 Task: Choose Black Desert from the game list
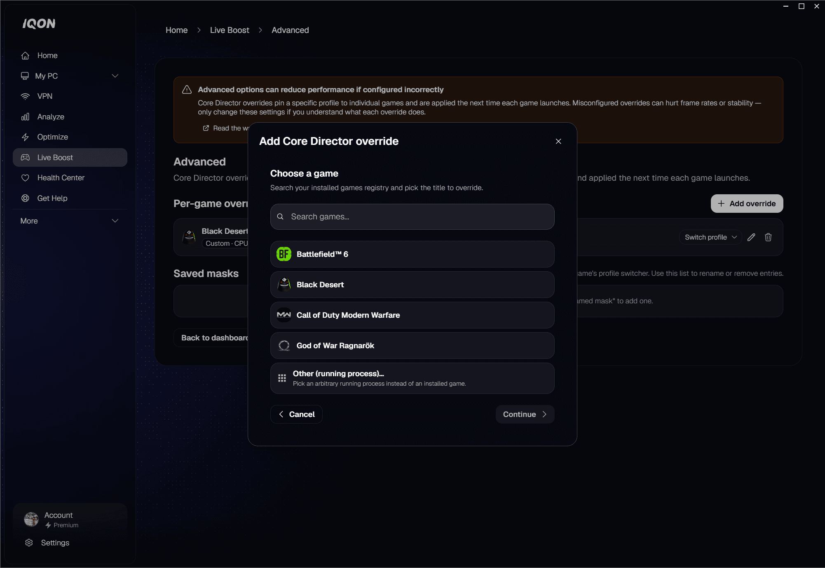(x=412, y=284)
